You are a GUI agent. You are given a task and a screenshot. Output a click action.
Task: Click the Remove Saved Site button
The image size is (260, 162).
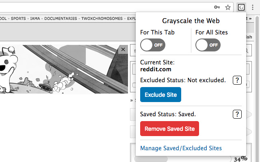click(x=169, y=129)
